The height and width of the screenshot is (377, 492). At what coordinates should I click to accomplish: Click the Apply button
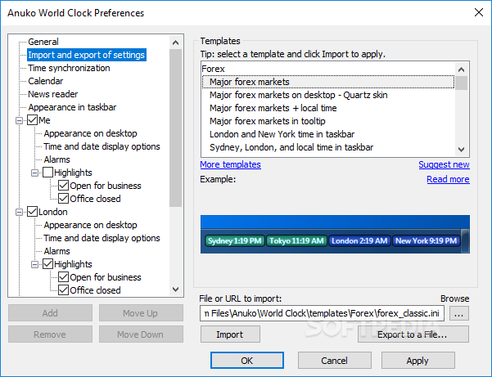point(418,361)
